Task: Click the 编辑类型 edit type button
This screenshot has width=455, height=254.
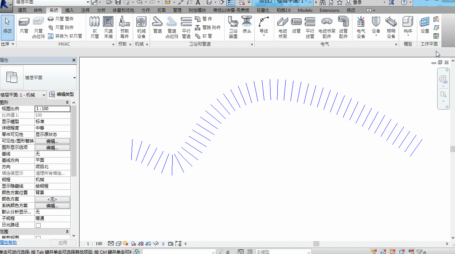Action: point(61,94)
